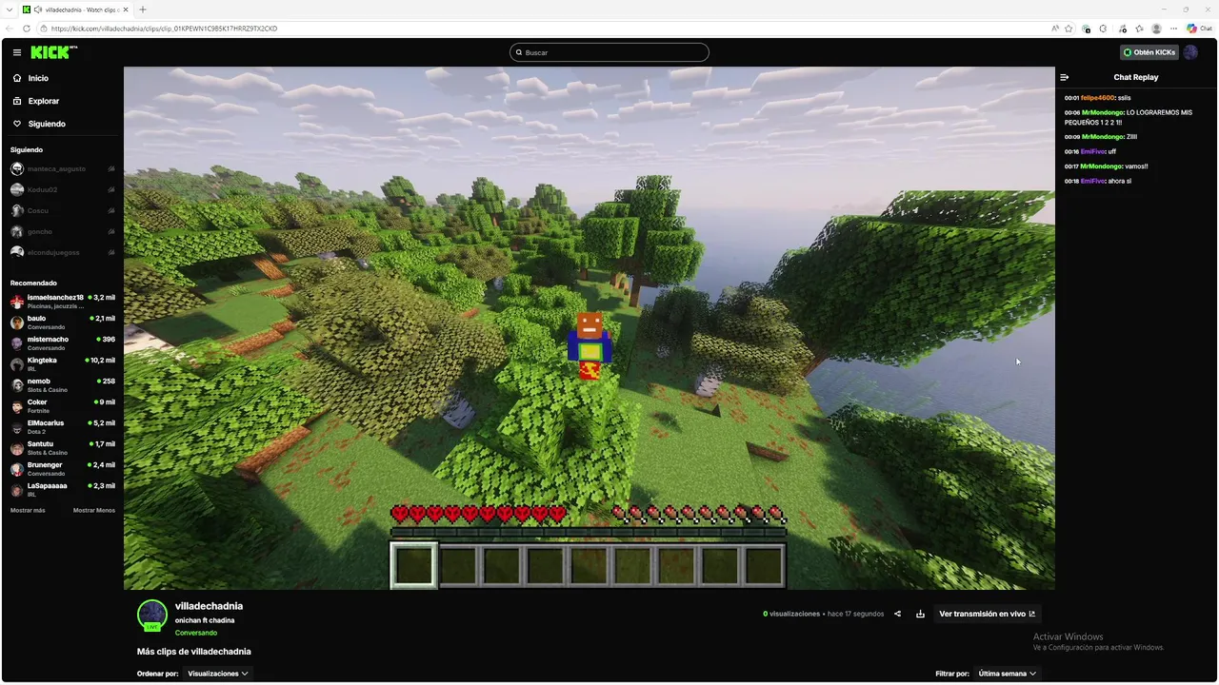Expand browser tab search chevron
This screenshot has width=1219, height=685.
click(9, 10)
